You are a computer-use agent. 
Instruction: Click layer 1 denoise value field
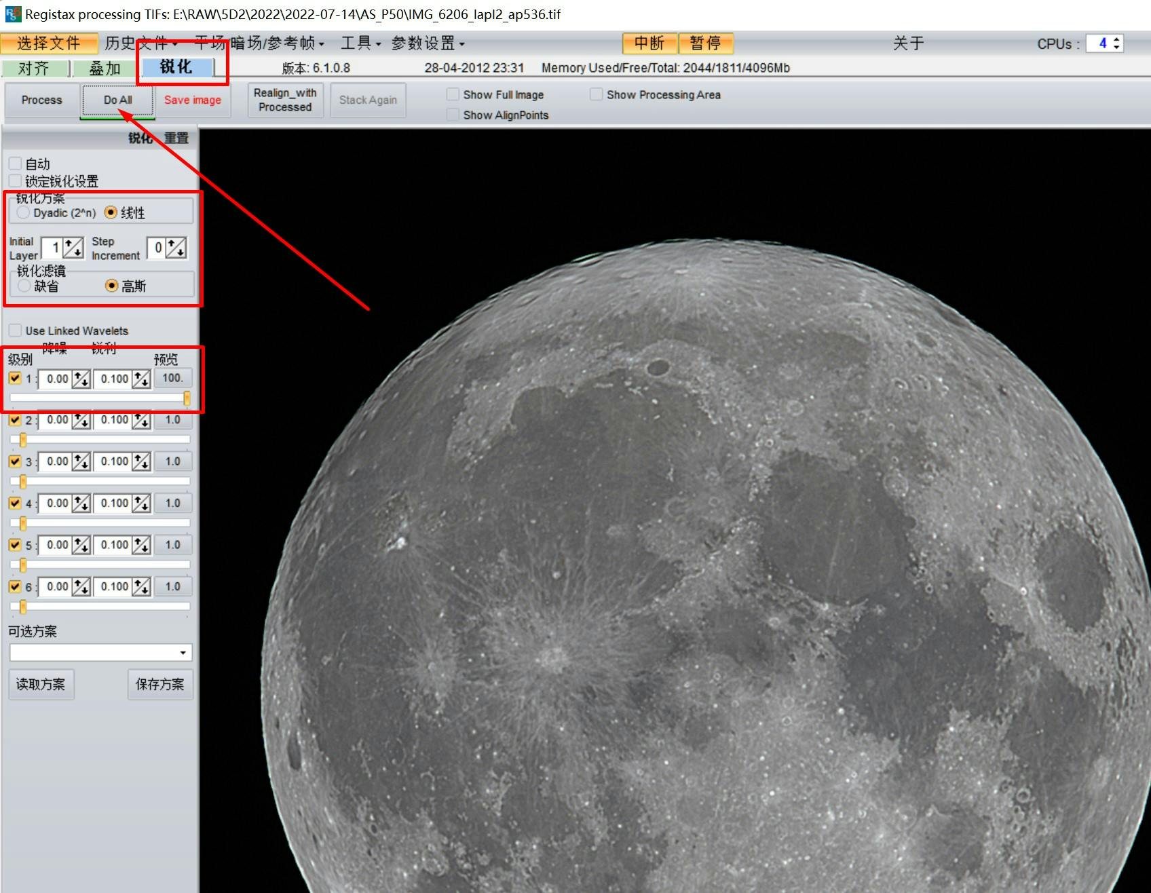[x=56, y=379]
